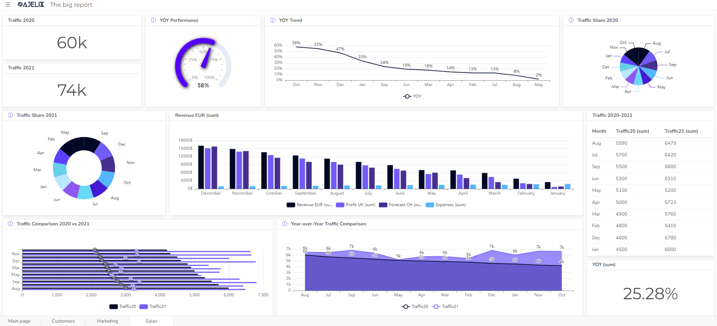
Task: Click info icon beside Traffic Comparison 2020 vs 2021
Action: pos(11,224)
